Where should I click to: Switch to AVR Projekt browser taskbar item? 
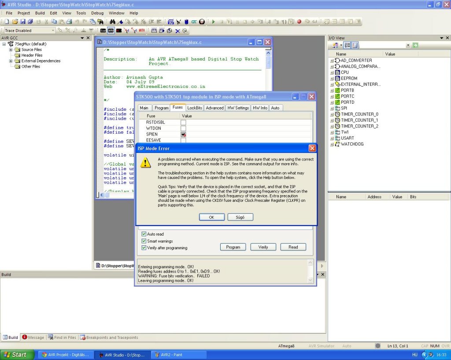65,355
